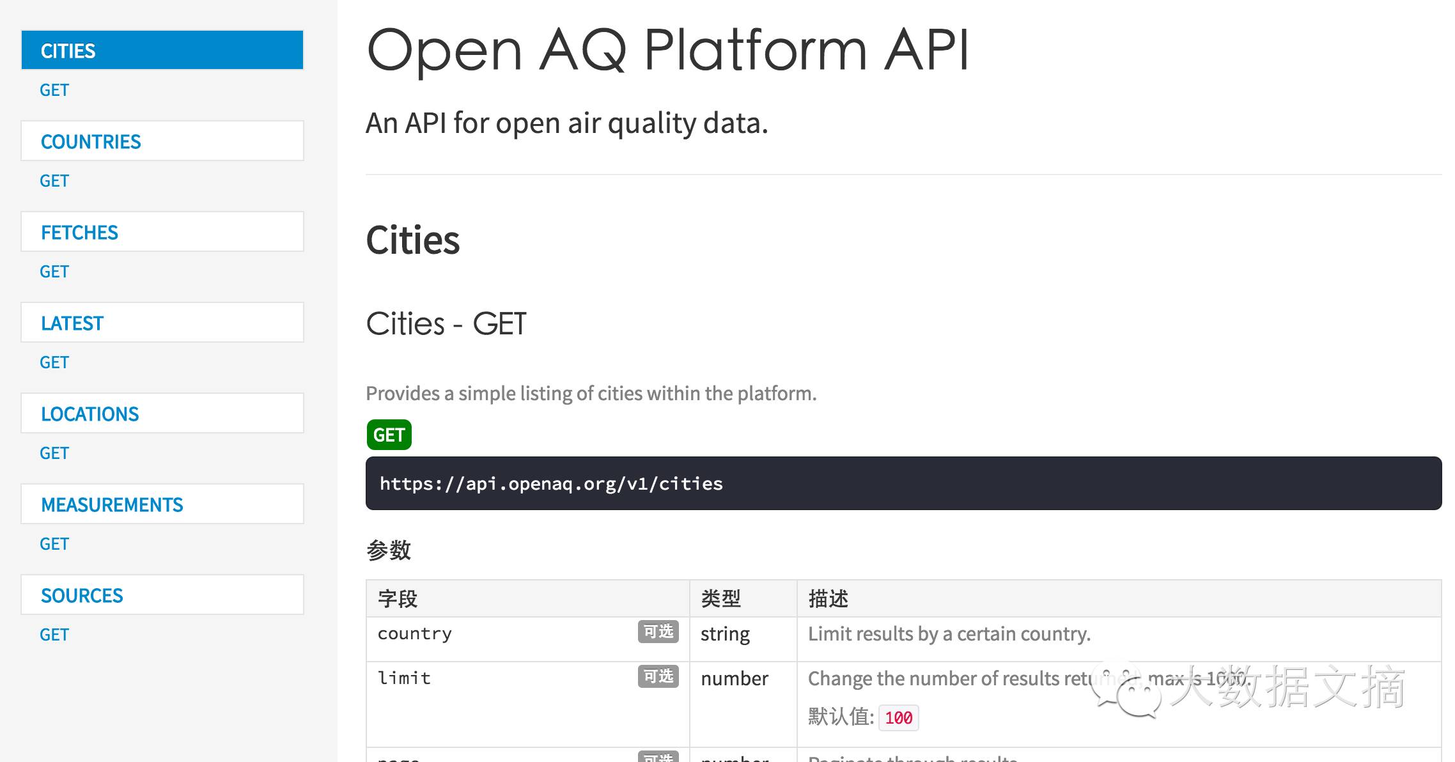The height and width of the screenshot is (762, 1455).
Task: Open the FETCHES sidebar section
Action: tap(162, 232)
